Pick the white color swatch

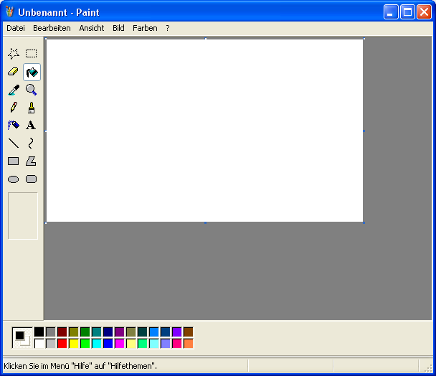coord(39,344)
